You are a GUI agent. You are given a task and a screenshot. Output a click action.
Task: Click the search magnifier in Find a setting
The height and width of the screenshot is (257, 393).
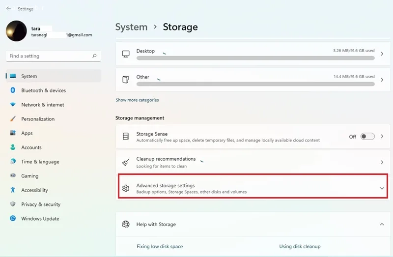point(94,56)
